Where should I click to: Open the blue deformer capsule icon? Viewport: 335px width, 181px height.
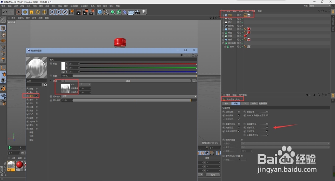(125, 12)
